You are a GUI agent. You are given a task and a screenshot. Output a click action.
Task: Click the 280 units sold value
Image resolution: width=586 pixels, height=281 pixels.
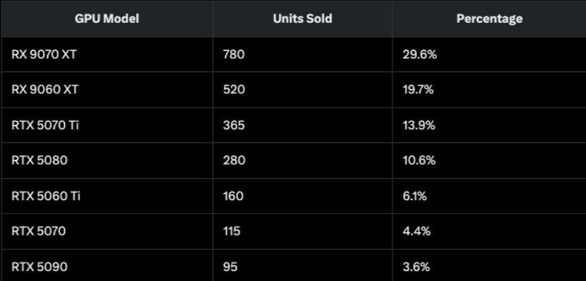coord(233,161)
